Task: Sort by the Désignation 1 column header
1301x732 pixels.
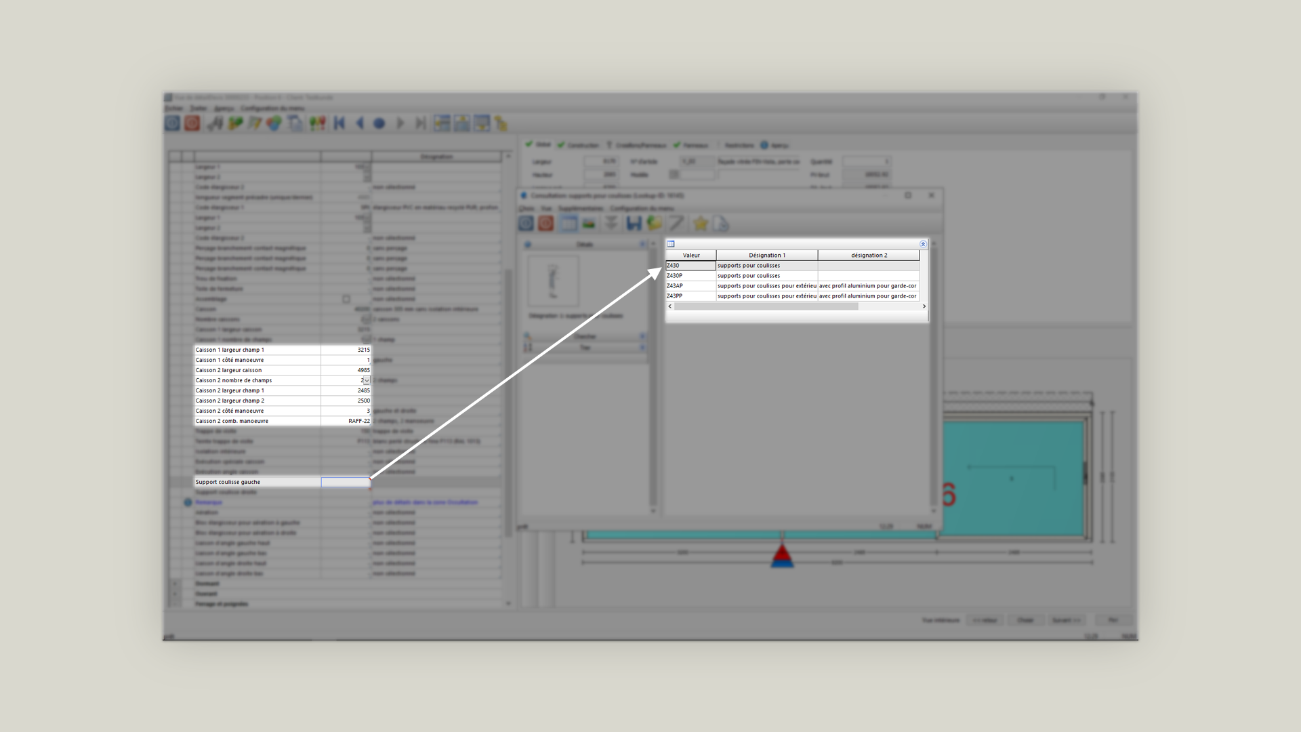Action: [x=766, y=256]
